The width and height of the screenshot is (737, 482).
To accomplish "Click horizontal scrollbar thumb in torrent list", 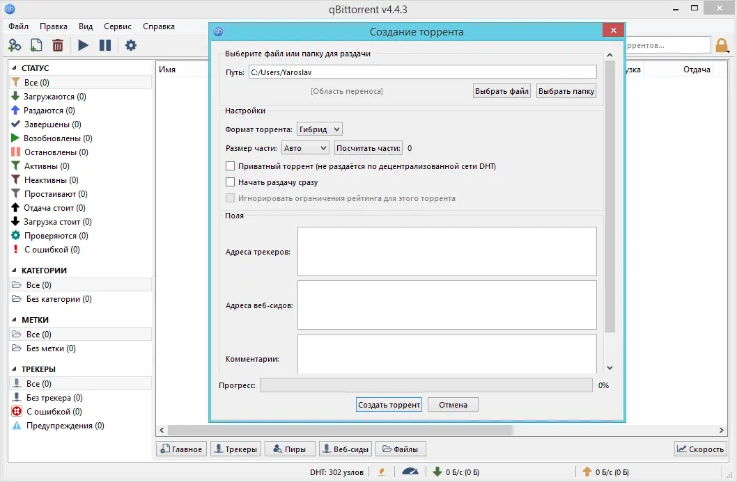I will click(x=341, y=430).
